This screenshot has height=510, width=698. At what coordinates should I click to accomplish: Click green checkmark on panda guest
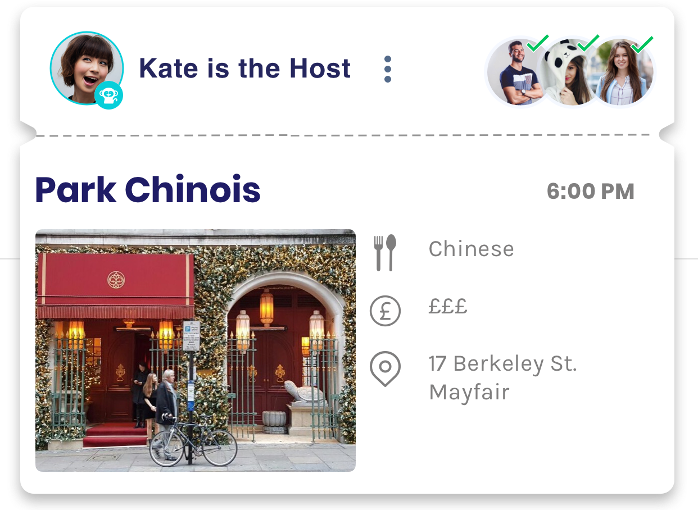pyautogui.click(x=589, y=43)
